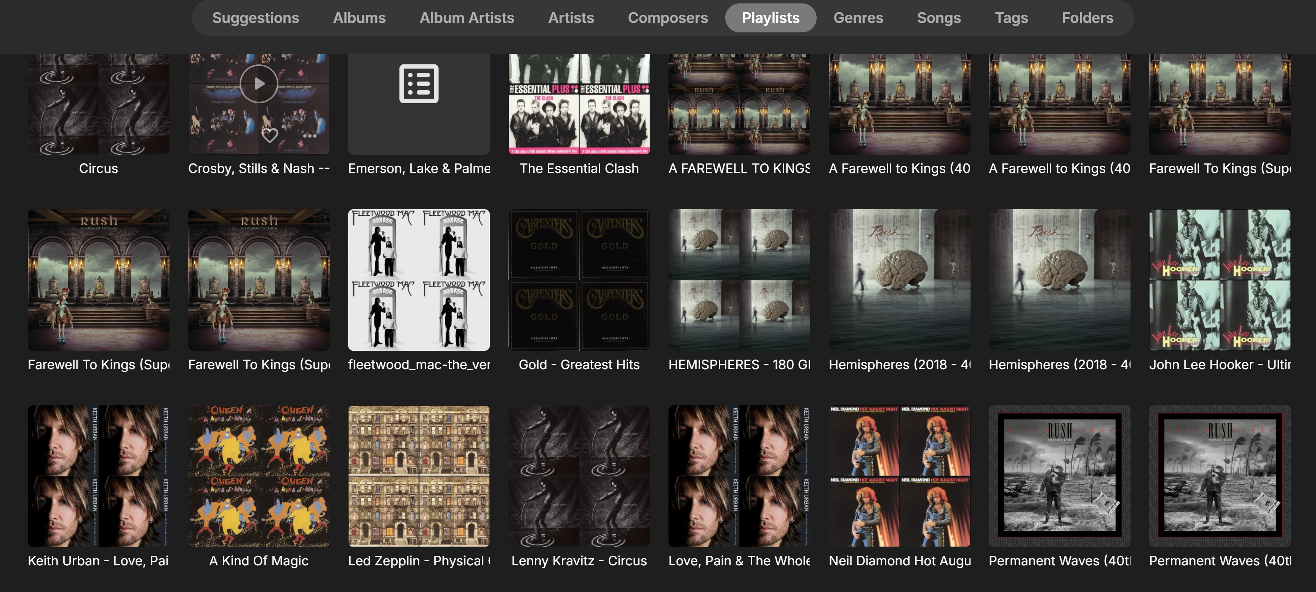The height and width of the screenshot is (592, 1316).
Task: Click the A Kind Of Magic title
Action: [259, 560]
